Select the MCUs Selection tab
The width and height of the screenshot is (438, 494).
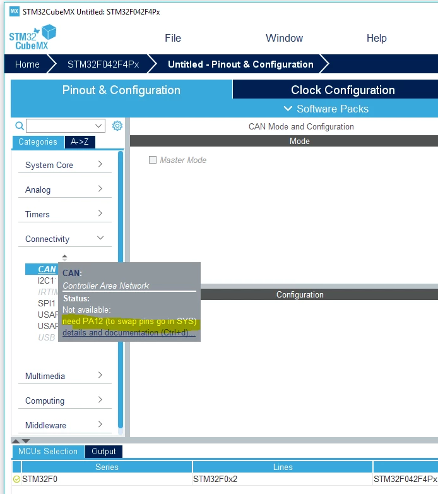[48, 451]
